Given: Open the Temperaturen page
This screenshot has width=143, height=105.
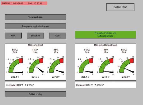Looking at the screenshot, I should pyautogui.click(x=35, y=17).
